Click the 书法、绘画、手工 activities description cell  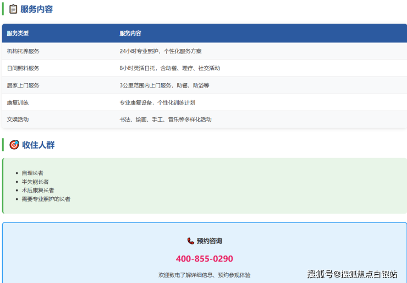click(165, 119)
